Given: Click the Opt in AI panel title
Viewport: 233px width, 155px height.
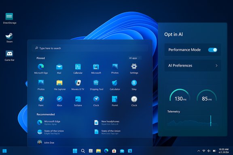Looking at the screenshot, I should (x=174, y=34).
